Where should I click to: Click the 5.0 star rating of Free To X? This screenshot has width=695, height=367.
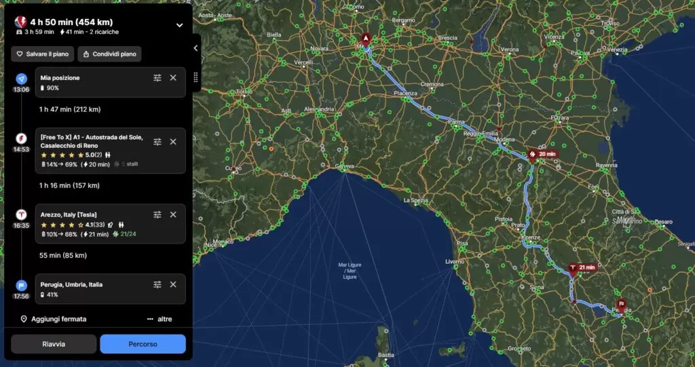coord(71,155)
